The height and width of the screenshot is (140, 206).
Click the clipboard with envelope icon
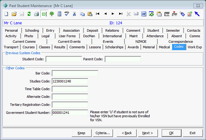click(x=159, y=14)
